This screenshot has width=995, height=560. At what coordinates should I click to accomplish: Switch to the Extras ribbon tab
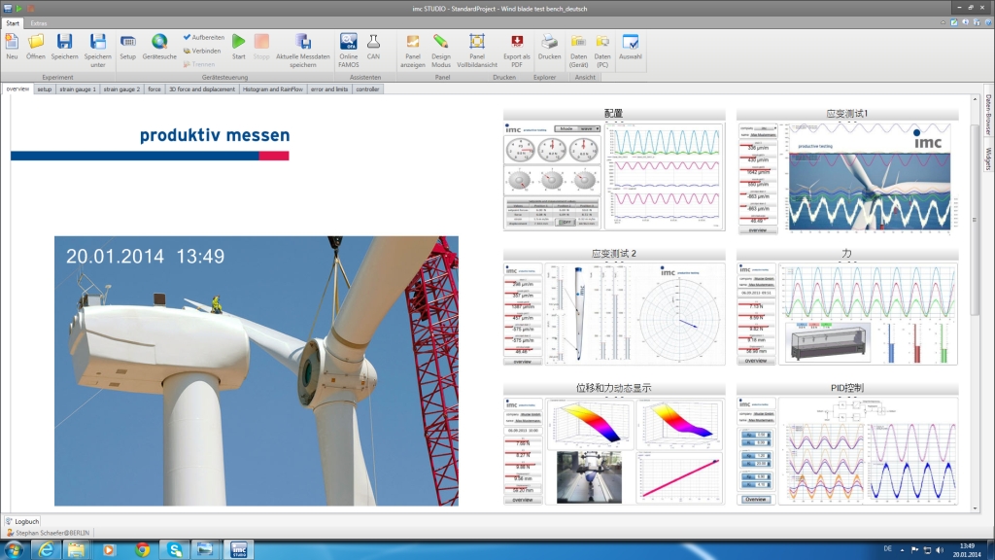38,22
